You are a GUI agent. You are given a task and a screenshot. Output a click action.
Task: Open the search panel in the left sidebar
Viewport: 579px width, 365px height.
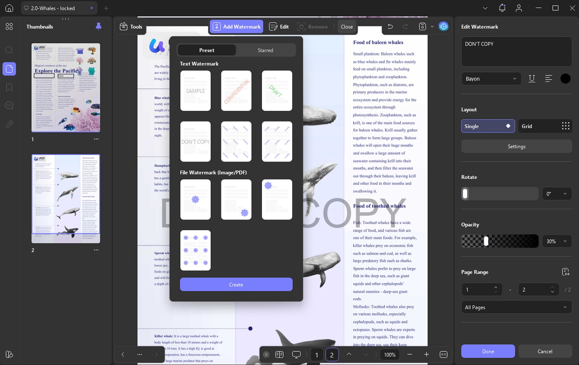9,50
